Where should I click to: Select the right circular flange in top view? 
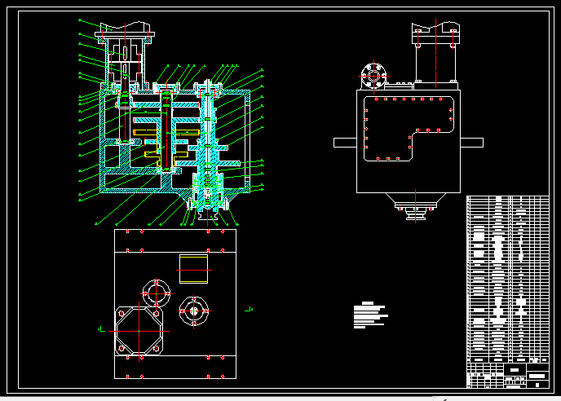[193, 311]
